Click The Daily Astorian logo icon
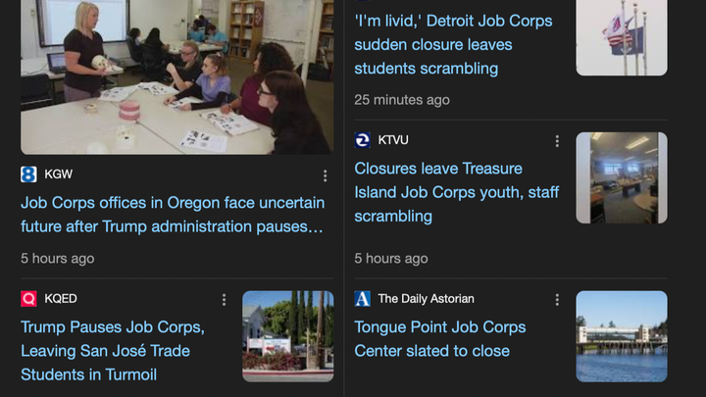 point(363,299)
